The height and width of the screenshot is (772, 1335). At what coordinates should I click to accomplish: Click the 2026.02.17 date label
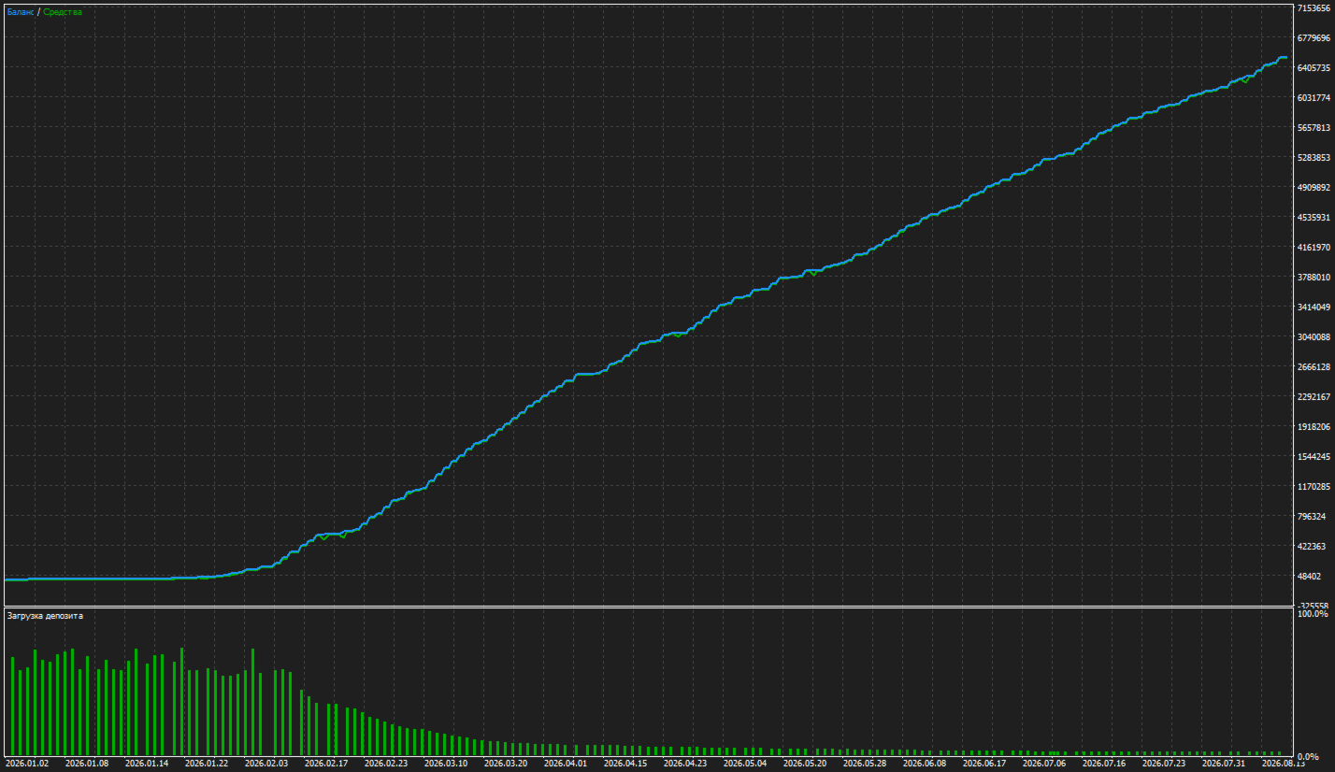point(326,764)
